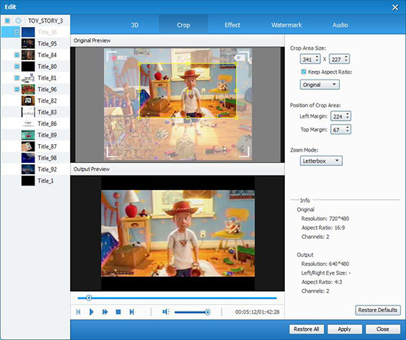Click the top-left crop handle

tap(140, 64)
